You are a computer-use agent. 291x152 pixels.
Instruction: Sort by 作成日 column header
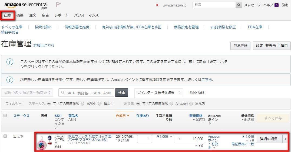[x=123, y=116]
